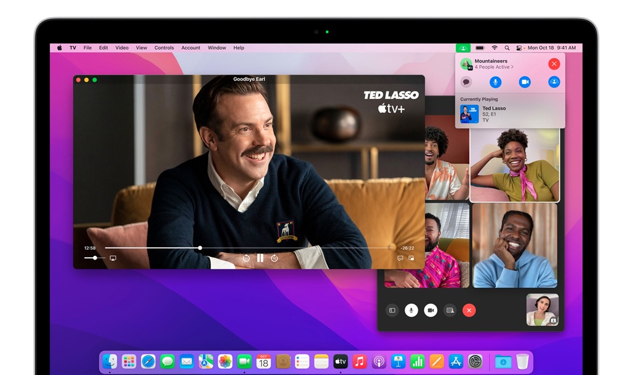Open Messages chat from the Mountaineers notification
This screenshot has width=633, height=375.
click(466, 82)
